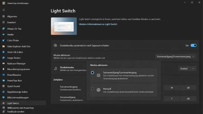Screen dimensions: 203x114
Task: Open the hamburger navigation menu
Action: tap(4, 10)
